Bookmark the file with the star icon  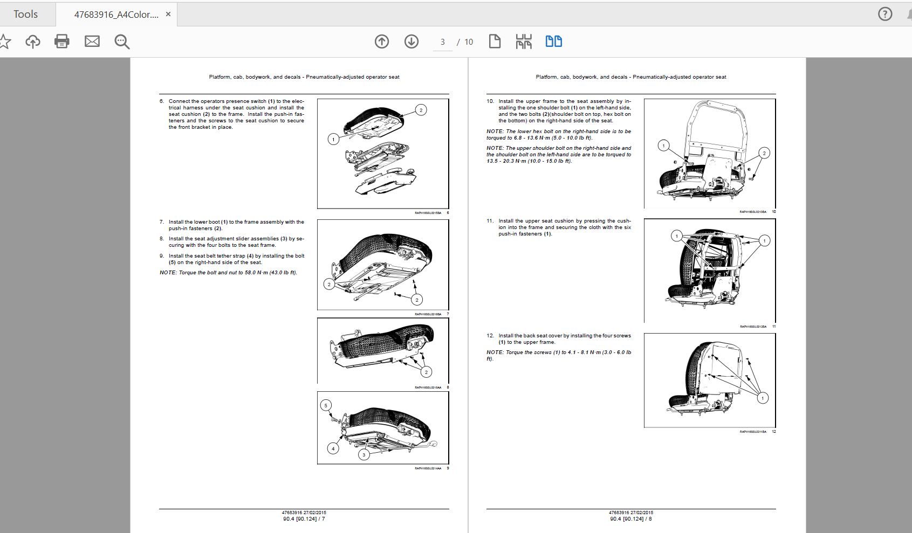tap(4, 41)
